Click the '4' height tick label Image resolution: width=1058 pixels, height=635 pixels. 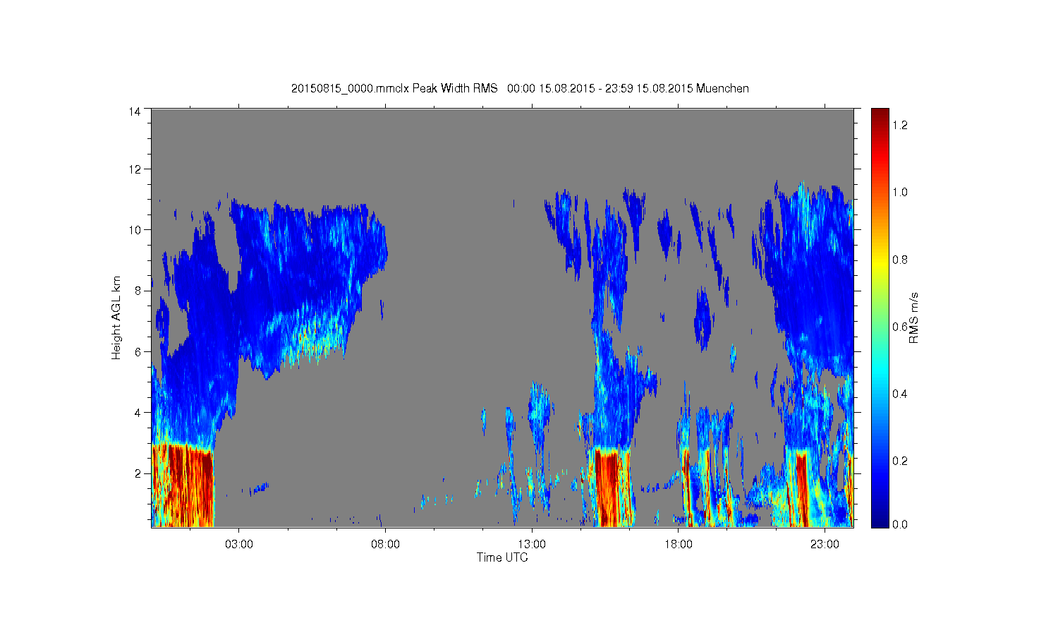pyautogui.click(x=138, y=412)
